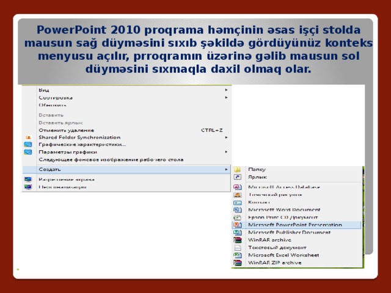Expand the Создать submenu arrow

tap(226, 170)
